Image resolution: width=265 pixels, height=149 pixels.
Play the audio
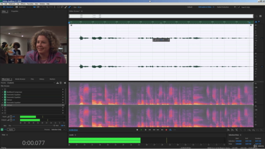tap(141, 130)
